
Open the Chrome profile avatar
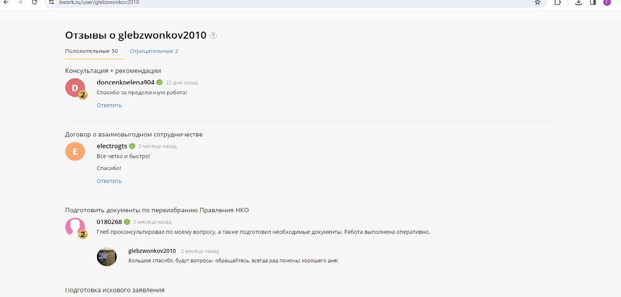tap(607, 2)
